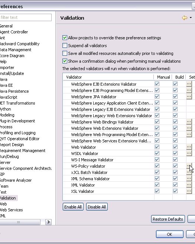Image resolution: width=195 pixels, height=244 pixels.
Task: Sort by Validator column header
Action: tap(108, 77)
